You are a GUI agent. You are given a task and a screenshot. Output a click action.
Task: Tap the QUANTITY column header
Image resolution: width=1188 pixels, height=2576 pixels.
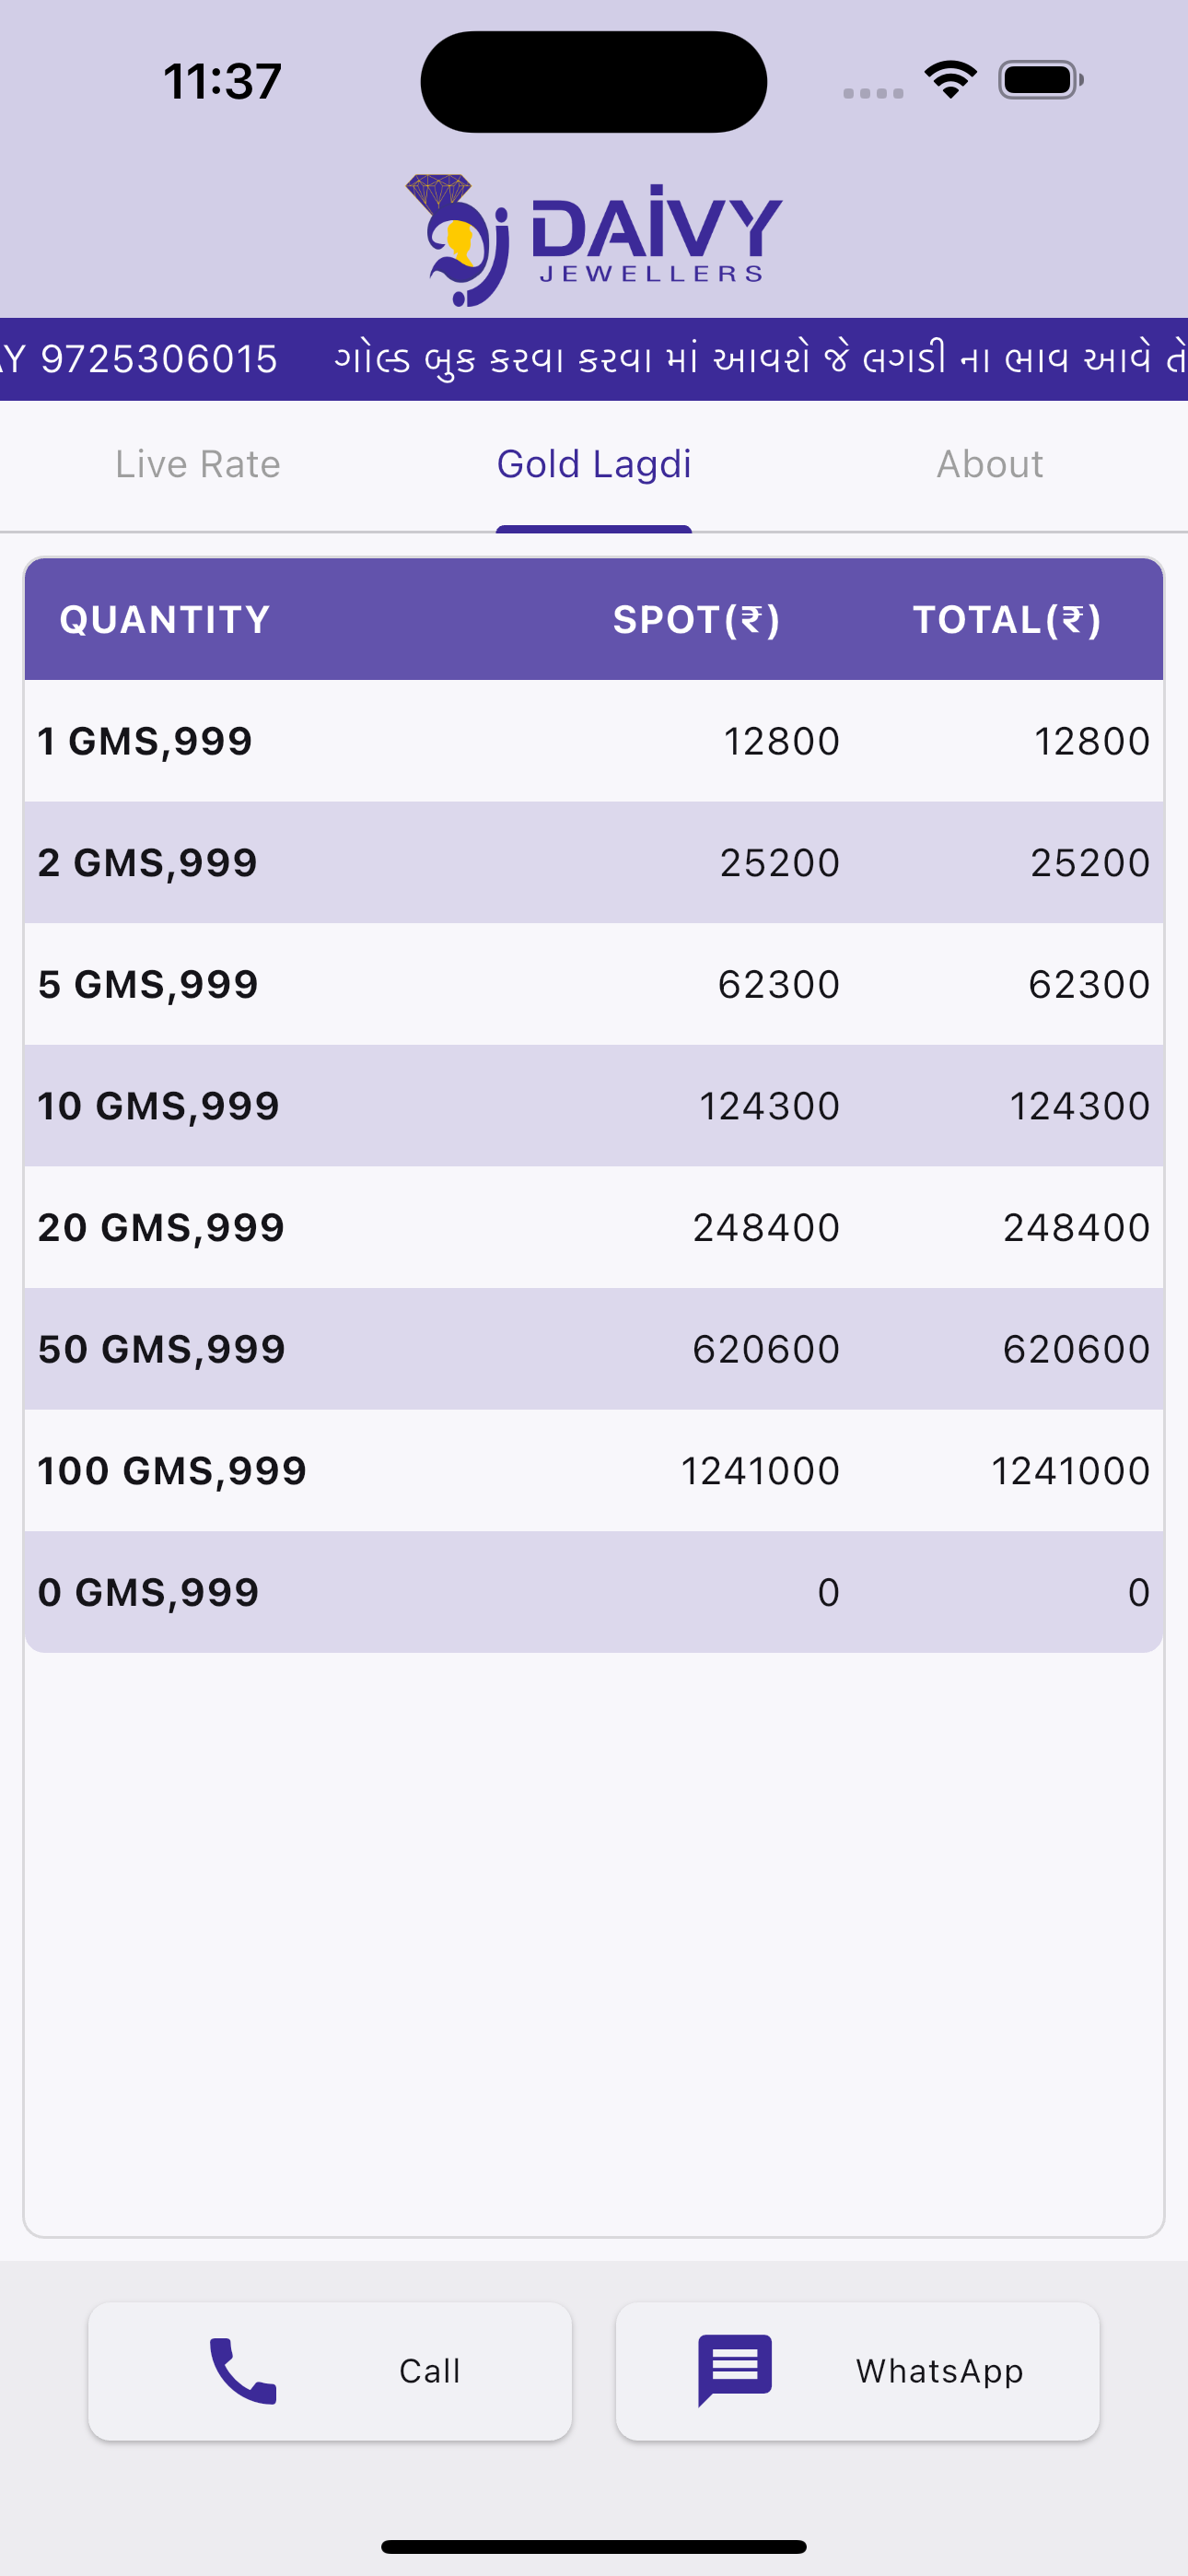(x=165, y=620)
